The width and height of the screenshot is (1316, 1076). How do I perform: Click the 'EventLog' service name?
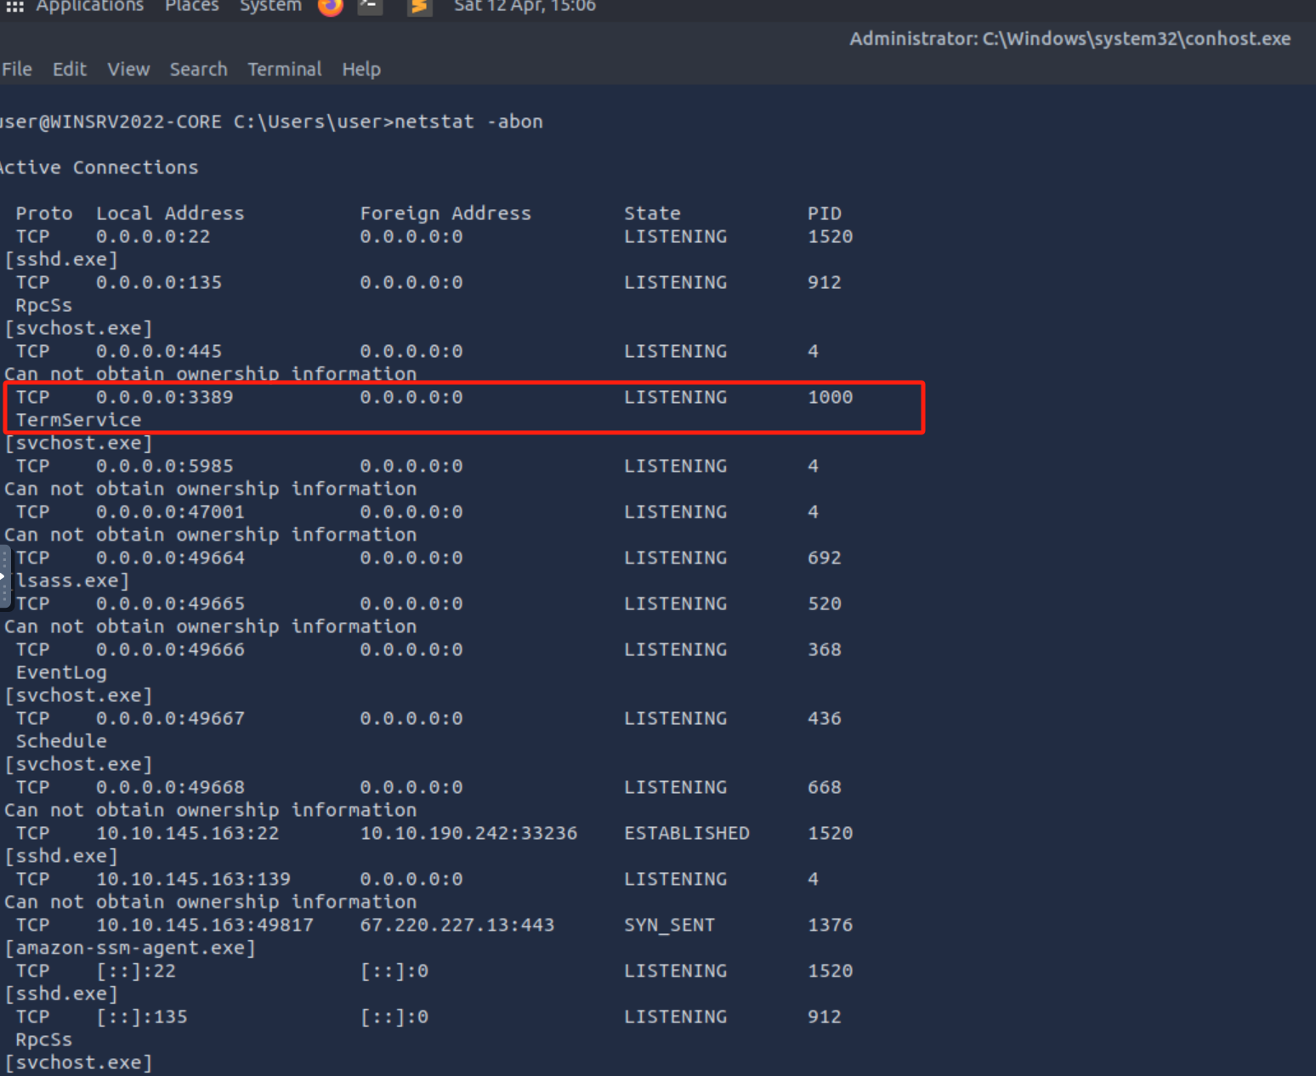[x=61, y=672]
